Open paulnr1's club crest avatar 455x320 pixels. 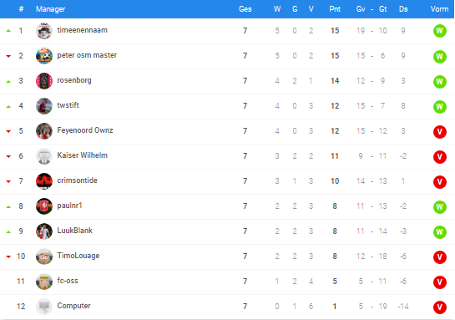[44, 206]
